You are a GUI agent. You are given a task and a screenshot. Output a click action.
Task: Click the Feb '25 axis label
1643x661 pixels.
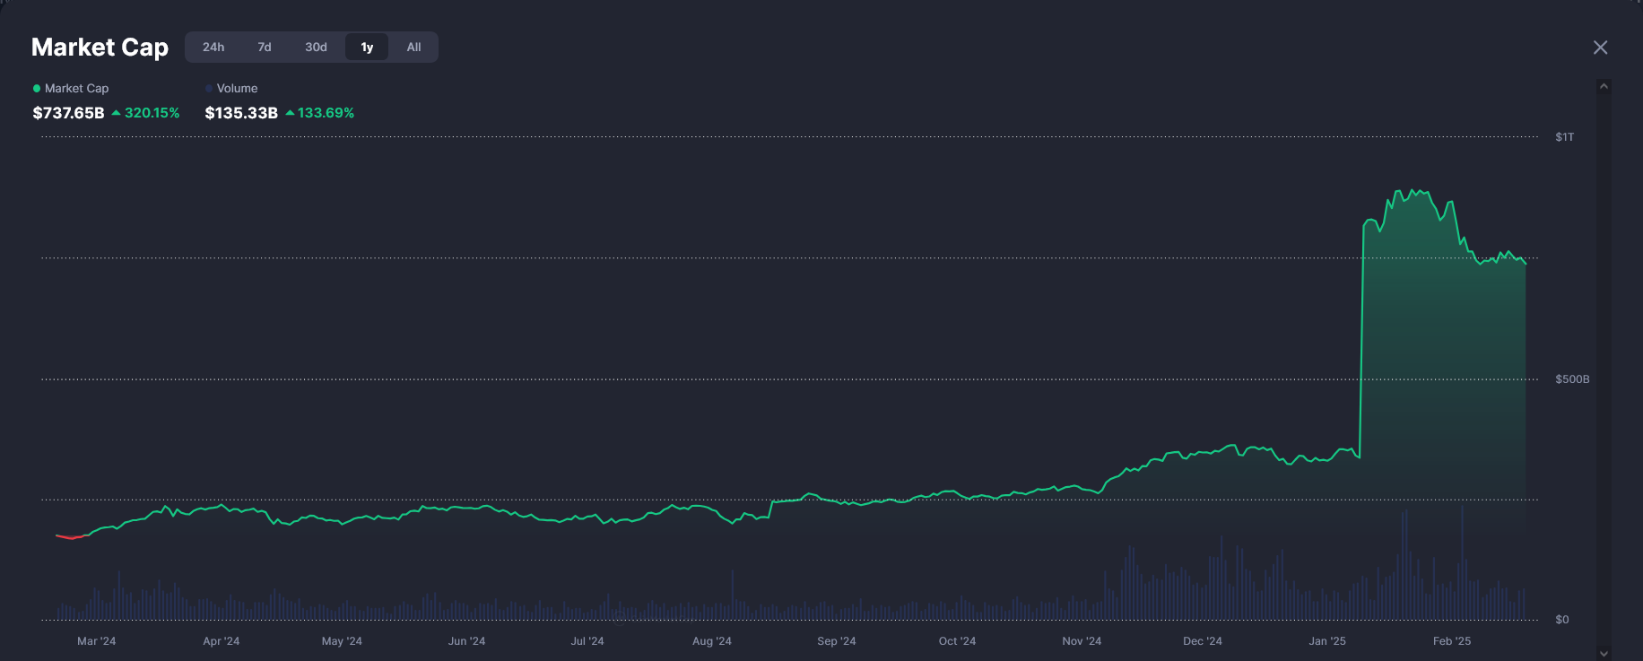point(1452,641)
